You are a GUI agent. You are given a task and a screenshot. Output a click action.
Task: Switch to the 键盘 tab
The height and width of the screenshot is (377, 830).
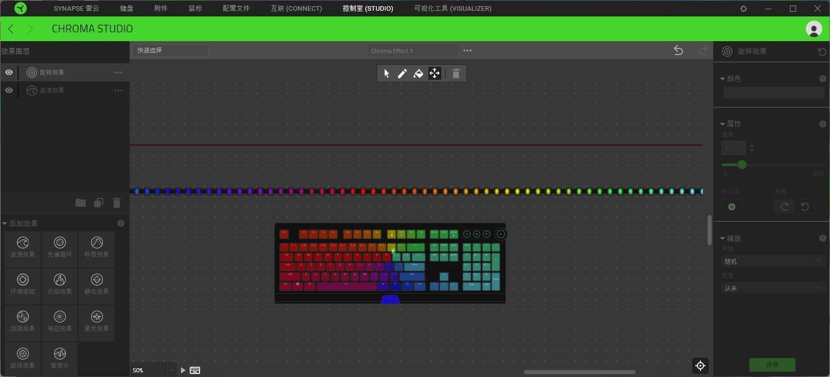[x=127, y=8]
